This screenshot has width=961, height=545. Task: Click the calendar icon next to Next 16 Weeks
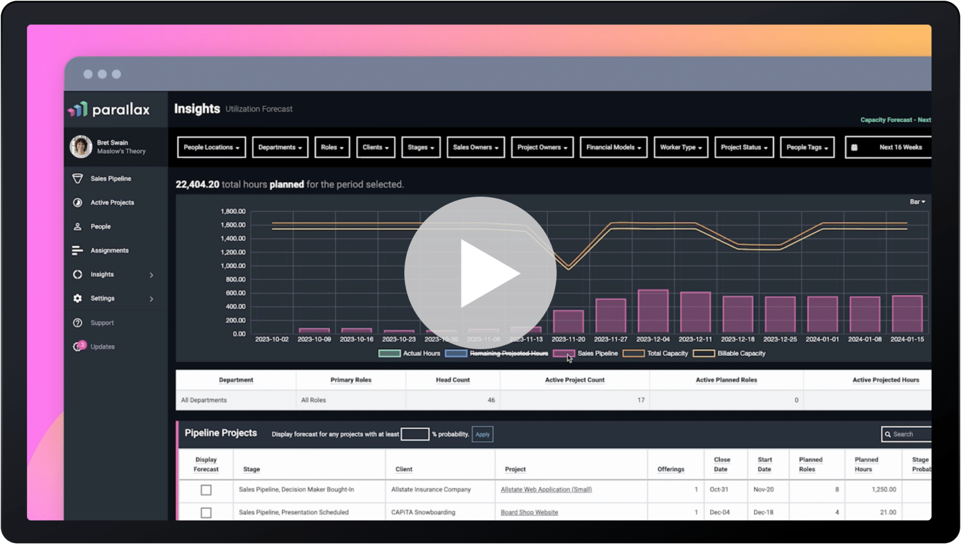point(854,147)
